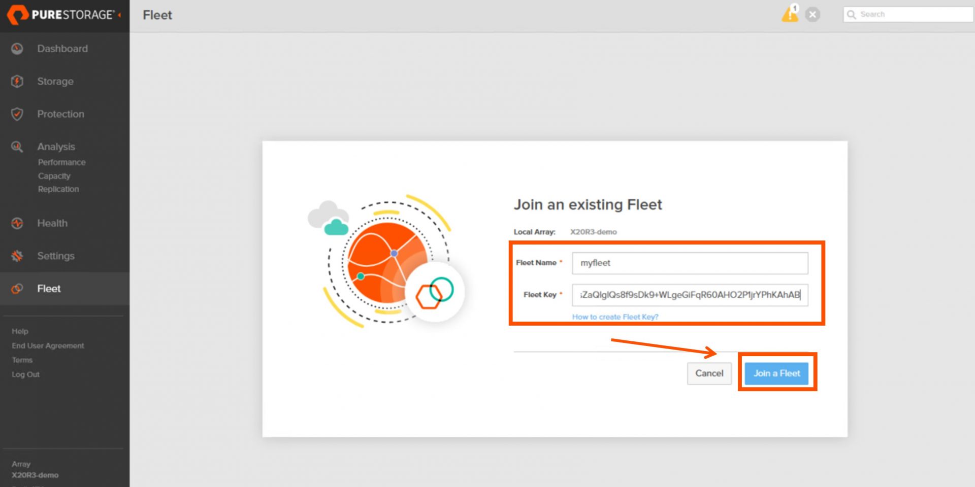Click the Analysis magnifier icon

pyautogui.click(x=17, y=147)
